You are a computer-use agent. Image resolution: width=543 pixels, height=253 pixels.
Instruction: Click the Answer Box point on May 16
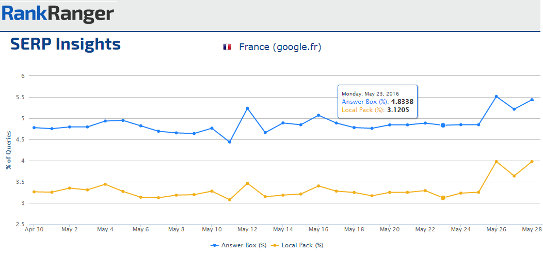[318, 115]
